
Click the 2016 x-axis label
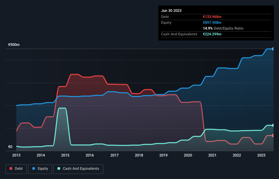(x=90, y=155)
